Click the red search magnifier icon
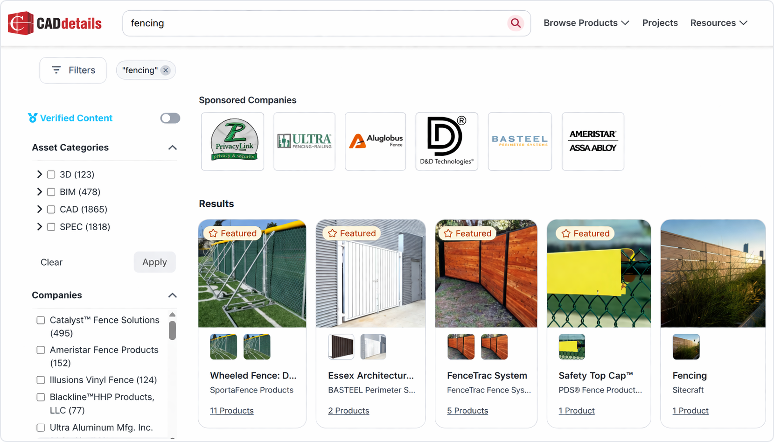This screenshot has width=774, height=442. (x=516, y=23)
